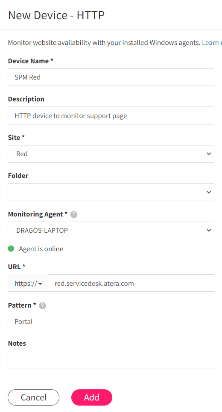Click the Site dropdown chevron arrow

click(x=209, y=154)
